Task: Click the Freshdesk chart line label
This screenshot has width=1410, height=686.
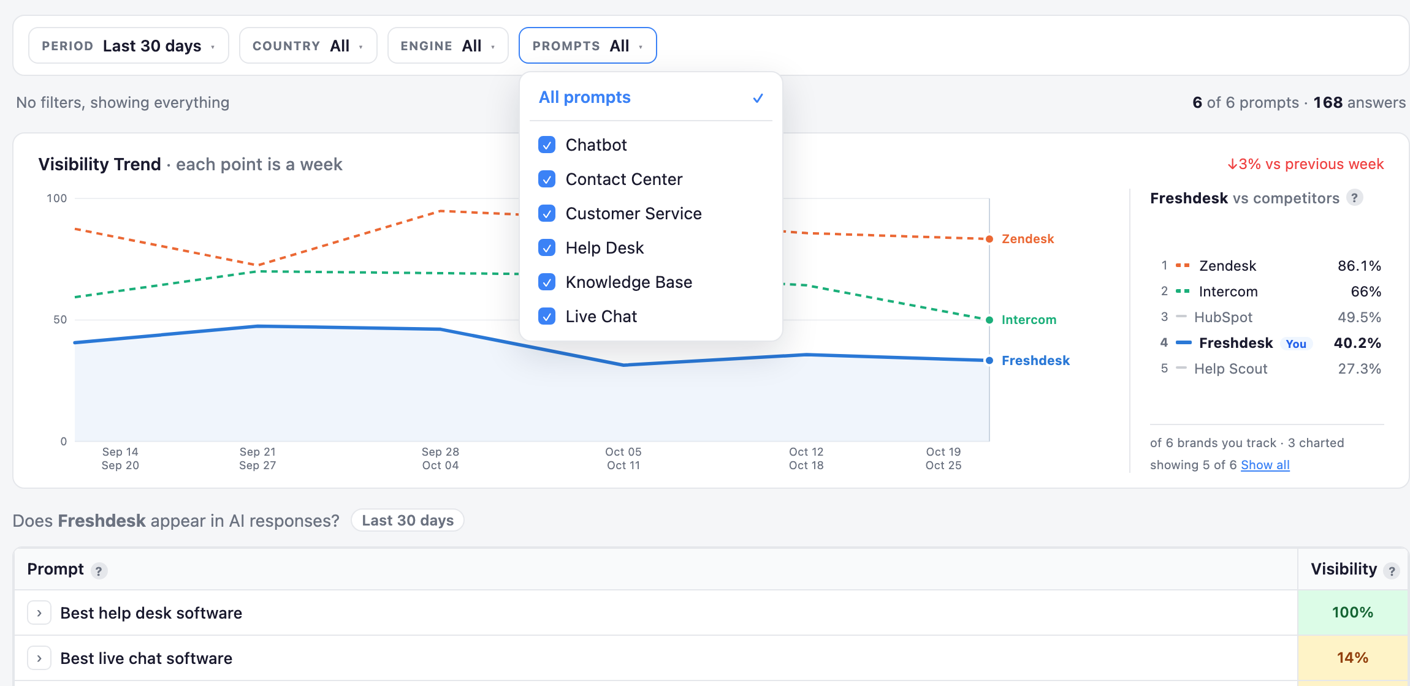Action: [x=1036, y=360]
